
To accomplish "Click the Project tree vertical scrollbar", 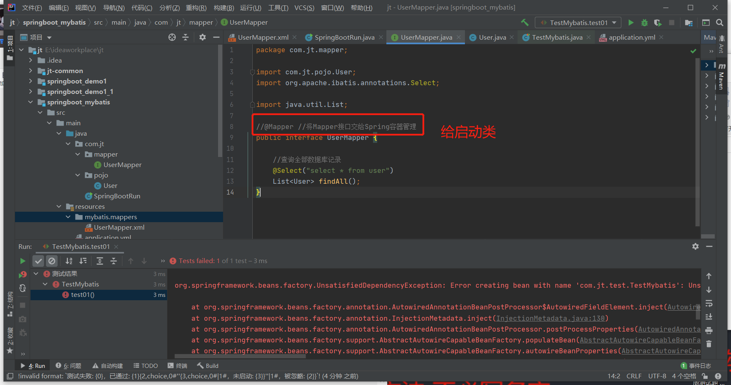I will 220,100.
